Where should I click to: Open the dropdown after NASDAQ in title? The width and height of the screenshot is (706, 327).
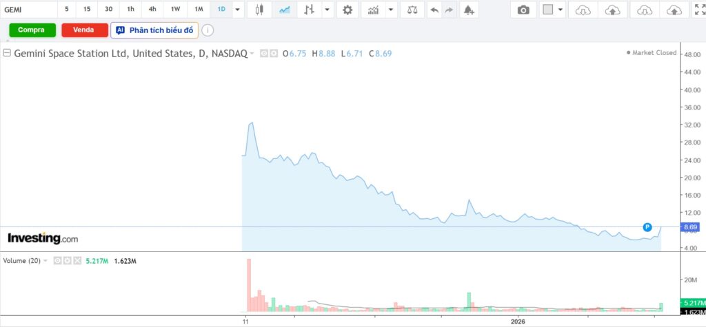point(252,54)
